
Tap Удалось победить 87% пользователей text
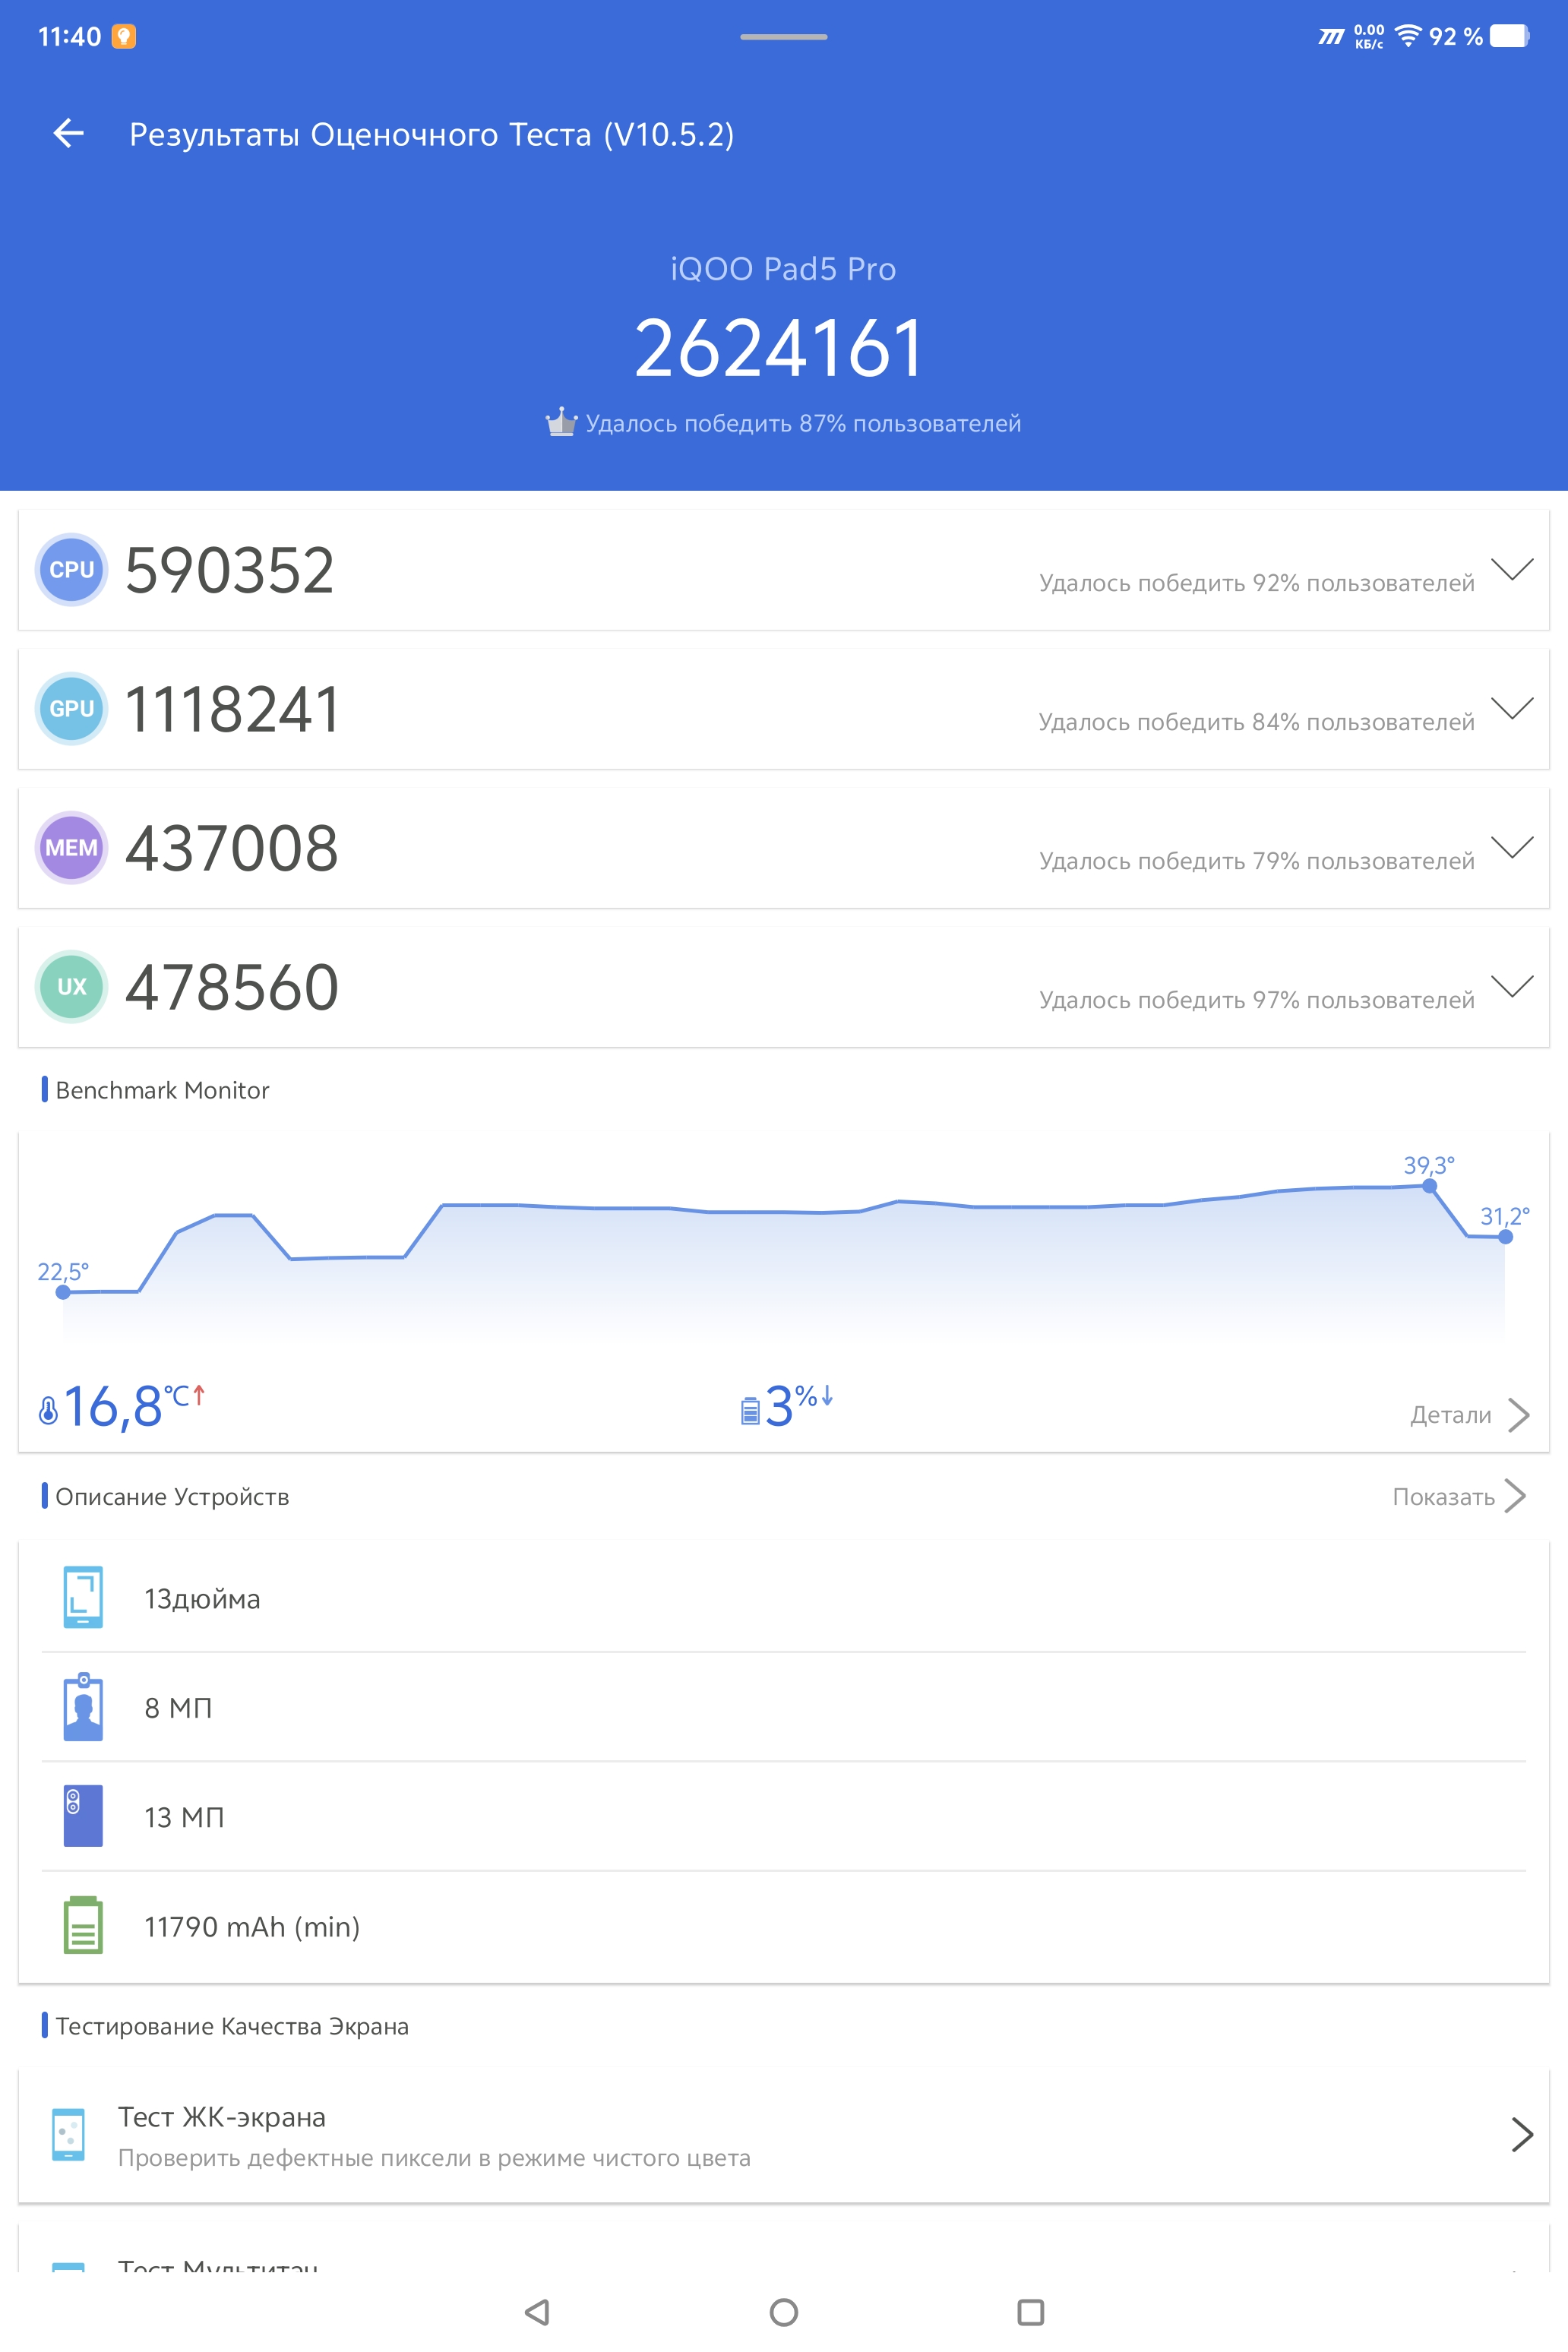(x=803, y=424)
